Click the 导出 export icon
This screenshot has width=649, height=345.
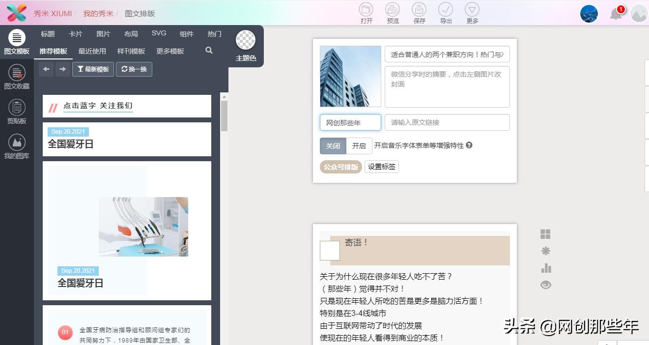(445, 13)
